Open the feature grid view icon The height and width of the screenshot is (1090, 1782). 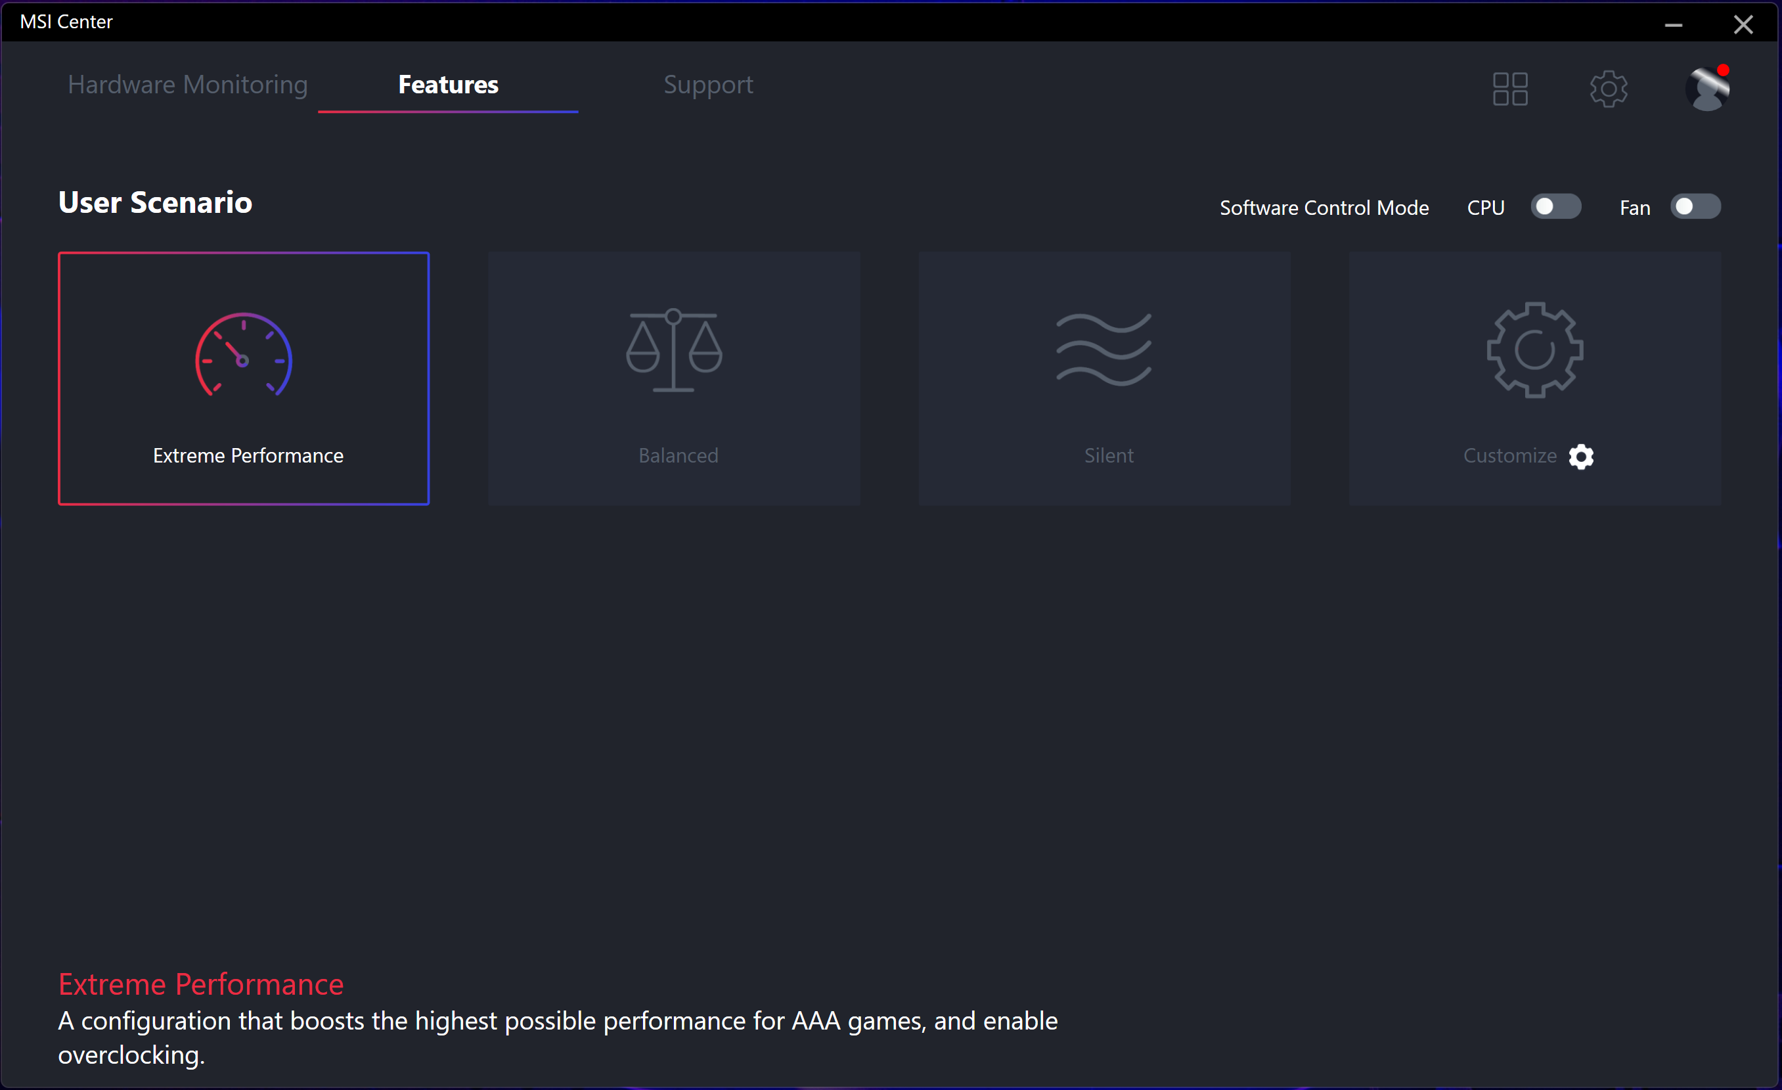point(1510,88)
